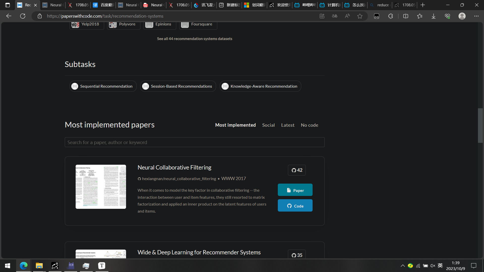Viewport: 484px width, 272px height.
Task: Open File Explorer from the taskbar
Action: pos(39,265)
